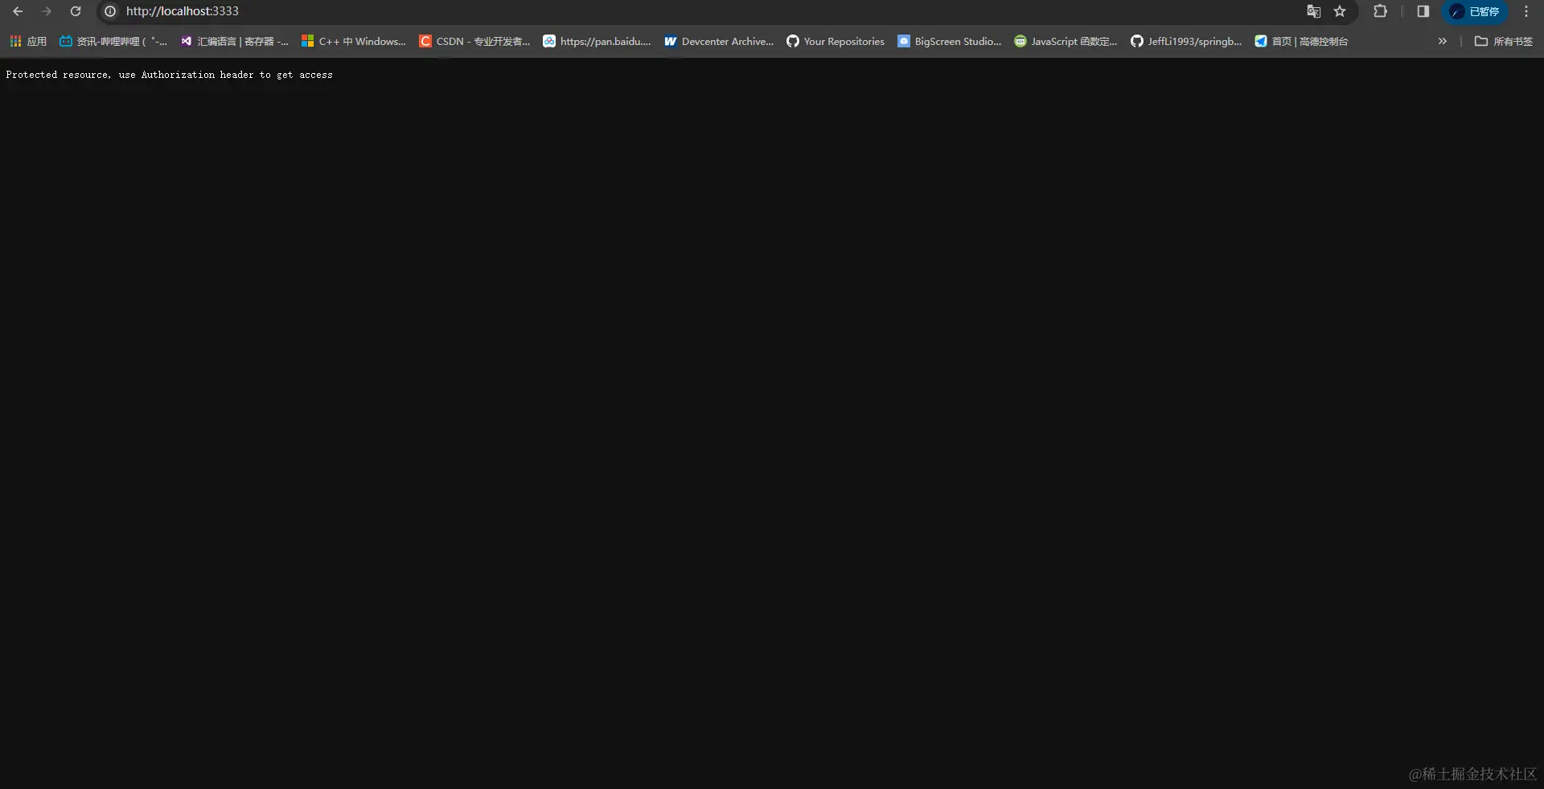Open the 汇编语言 | 寄存器 bookmark
This screenshot has width=1544, height=789.
235,41
